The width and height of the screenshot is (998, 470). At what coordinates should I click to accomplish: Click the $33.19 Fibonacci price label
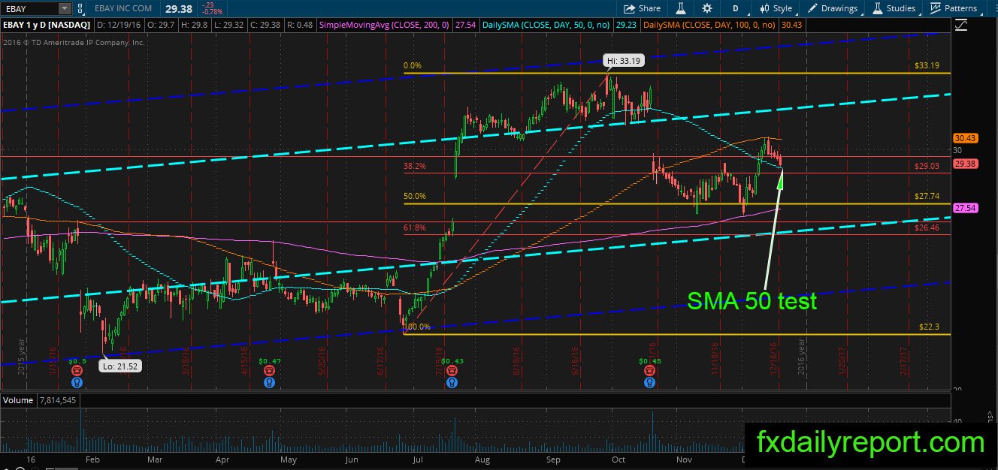click(x=927, y=66)
